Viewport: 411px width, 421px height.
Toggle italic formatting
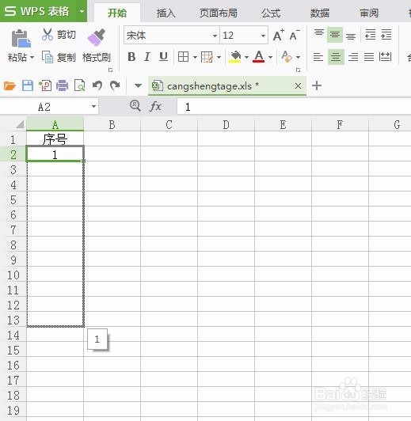pyautogui.click(x=147, y=57)
